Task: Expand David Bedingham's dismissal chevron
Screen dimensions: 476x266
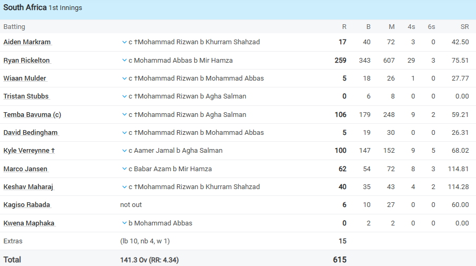Action: pos(124,133)
